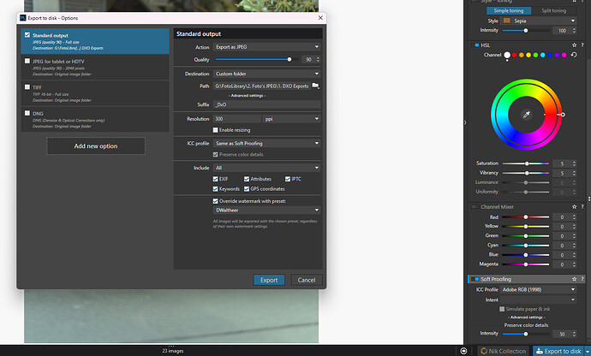591x356 pixels.
Task: Open the Action dropdown (Export as JPEG)
Action: 267,47
